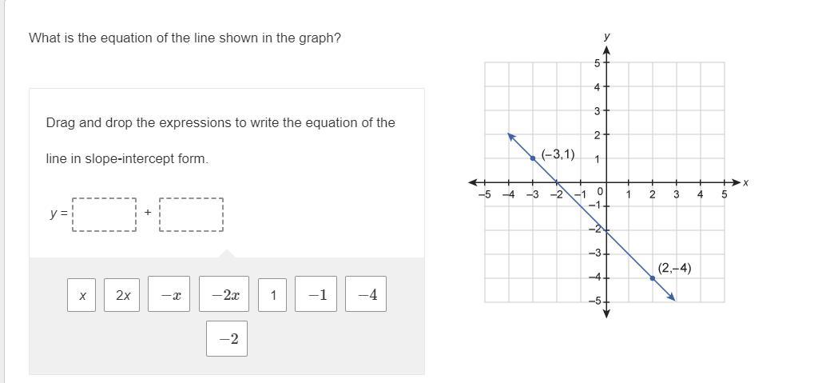This screenshot has width=830, height=383.
Task: Click the point (−3,1) on the graph
Action: point(533,158)
